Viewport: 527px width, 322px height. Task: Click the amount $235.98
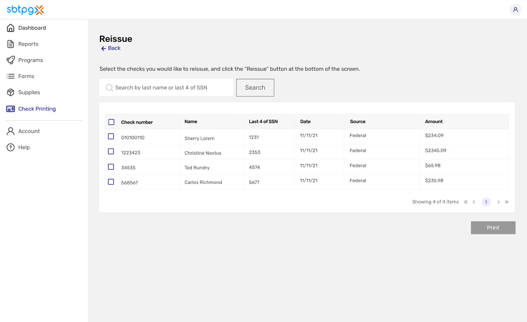434,181
